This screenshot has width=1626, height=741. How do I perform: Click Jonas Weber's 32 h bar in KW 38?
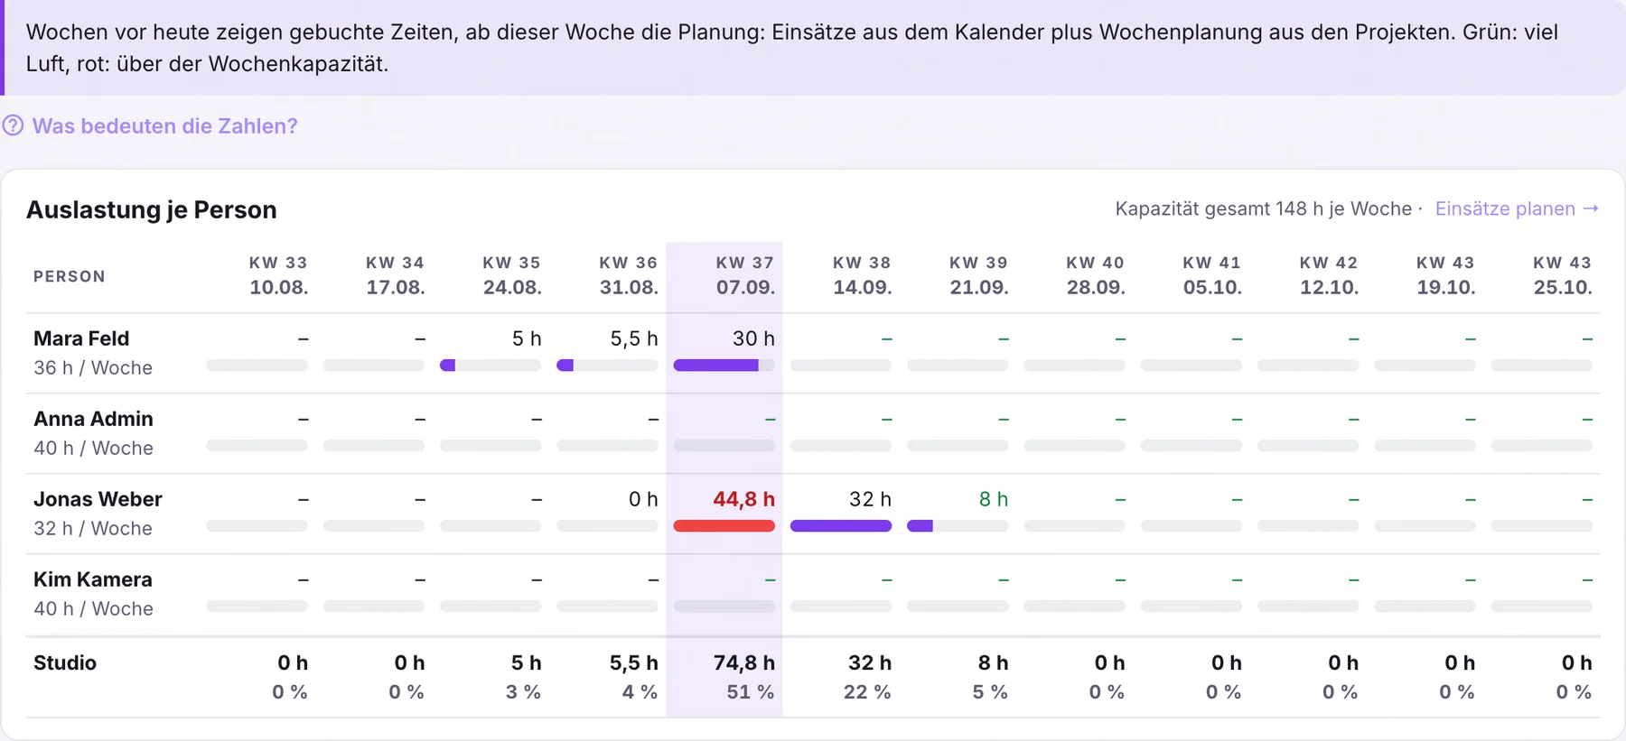coord(841,526)
